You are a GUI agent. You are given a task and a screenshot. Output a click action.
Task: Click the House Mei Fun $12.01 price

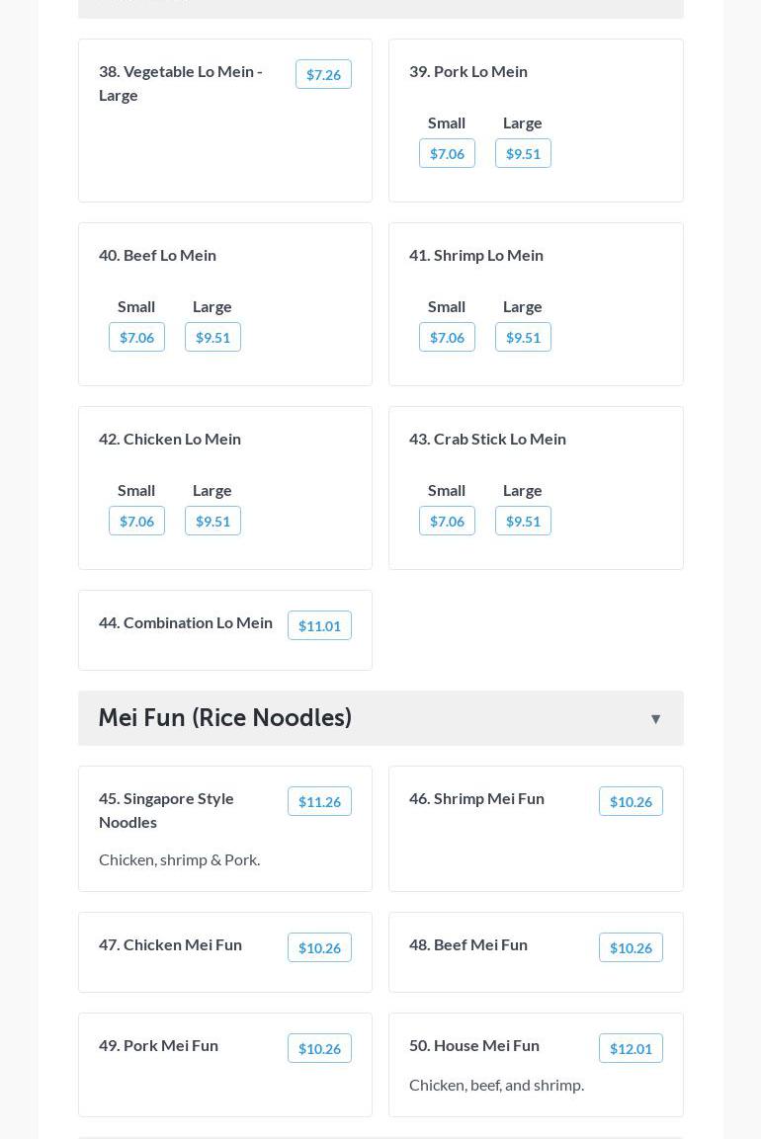631,1049
